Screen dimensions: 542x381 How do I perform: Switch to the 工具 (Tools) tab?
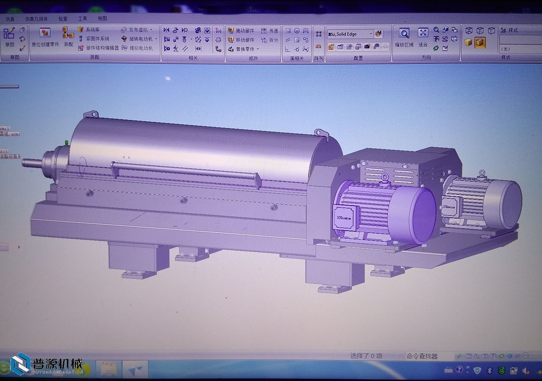coord(83,19)
